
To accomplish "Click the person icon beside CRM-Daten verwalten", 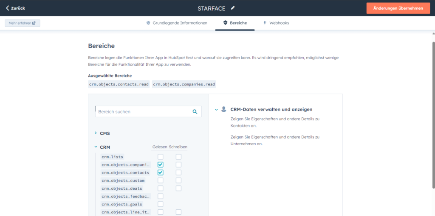I will click(224, 109).
